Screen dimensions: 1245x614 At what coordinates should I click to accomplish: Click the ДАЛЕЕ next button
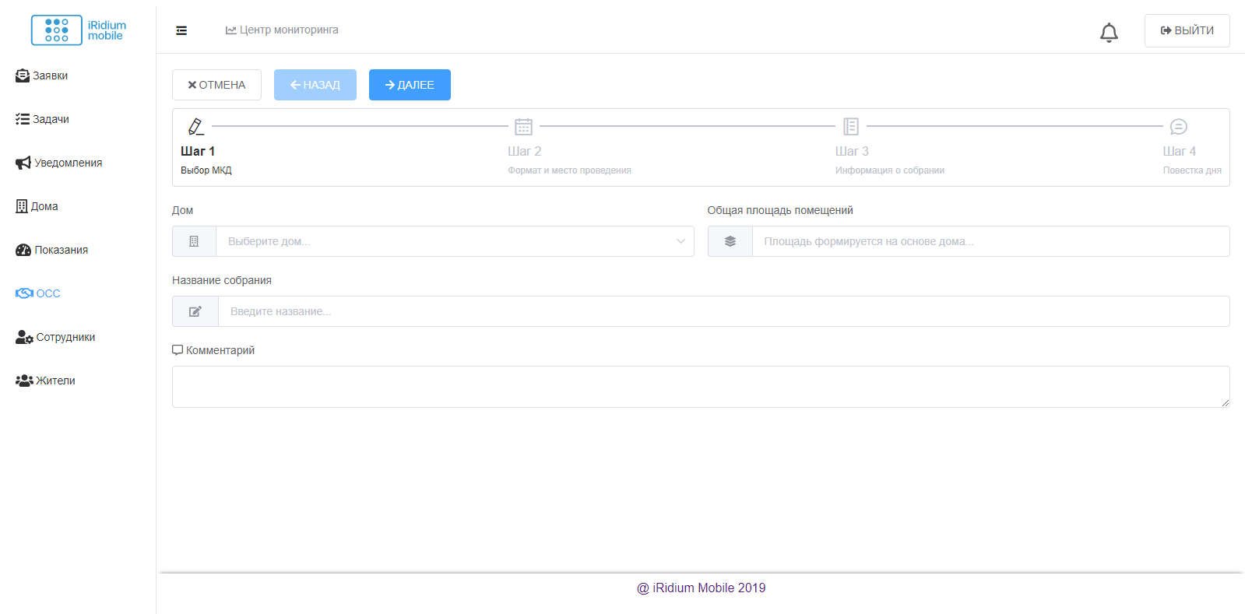click(410, 85)
